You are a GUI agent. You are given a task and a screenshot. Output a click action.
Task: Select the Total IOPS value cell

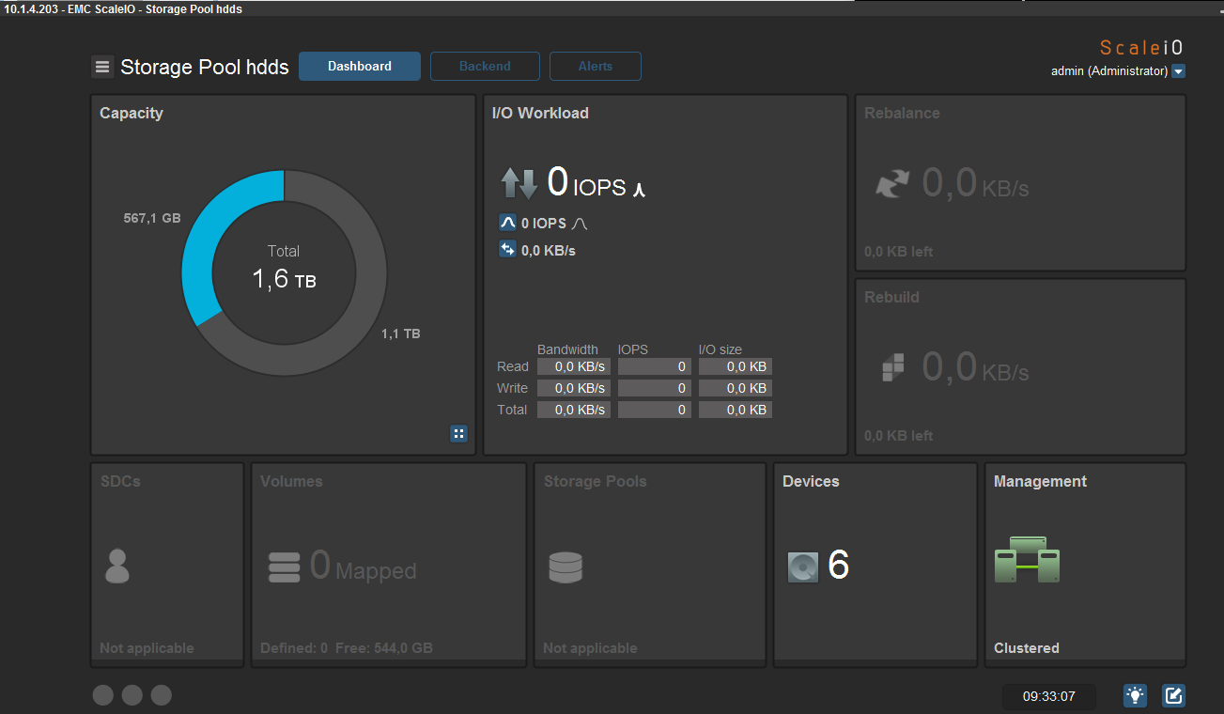click(x=655, y=410)
